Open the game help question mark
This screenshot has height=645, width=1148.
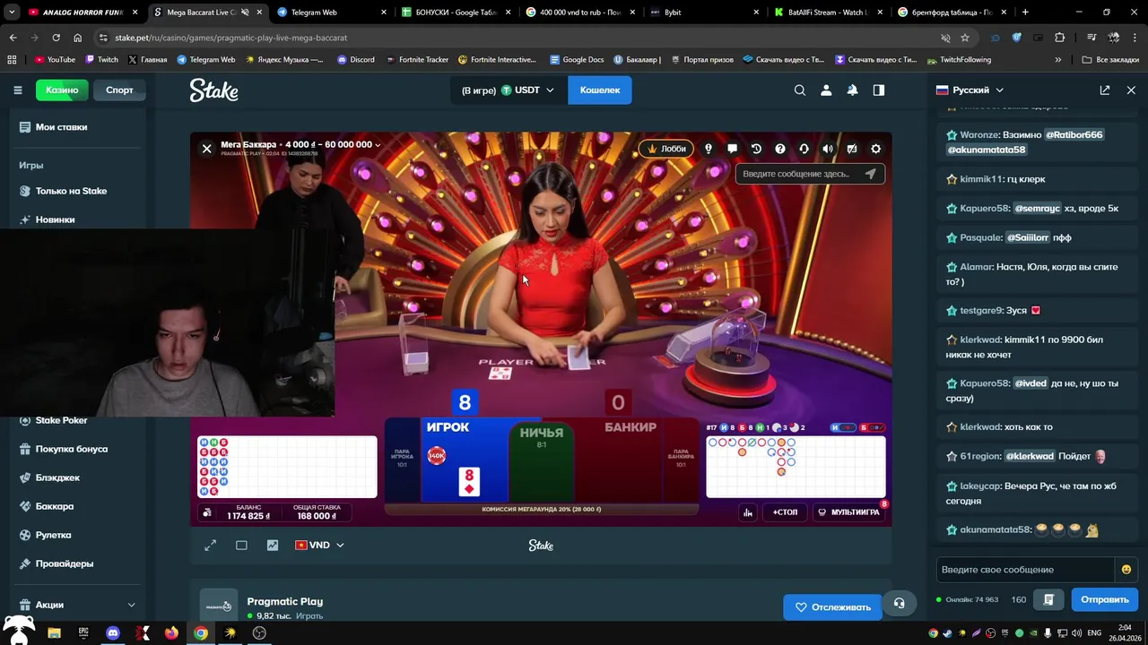(x=780, y=149)
